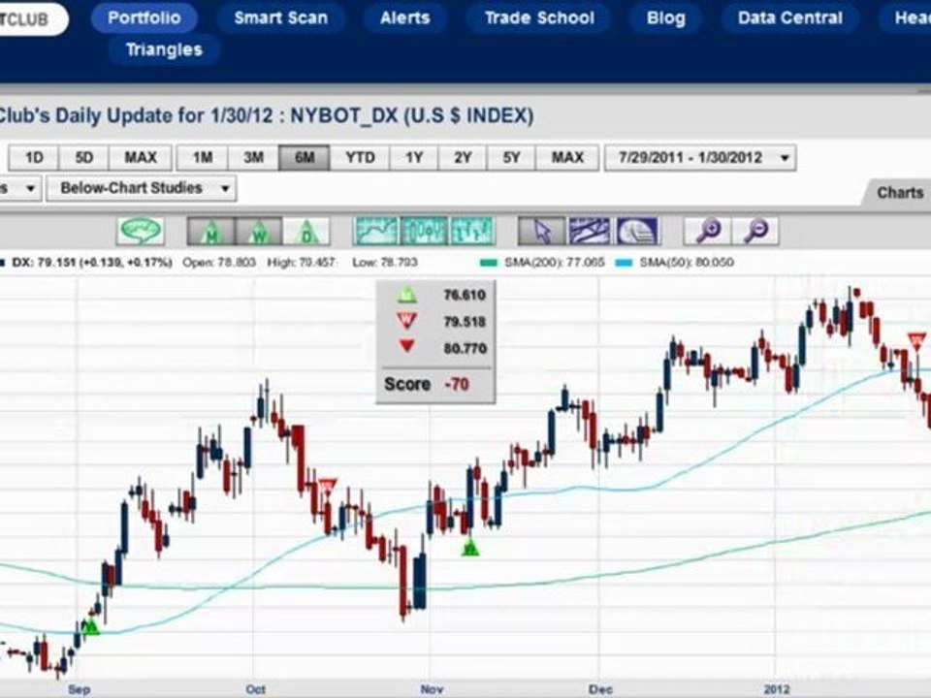Open the Triangles nav item

[x=165, y=49]
